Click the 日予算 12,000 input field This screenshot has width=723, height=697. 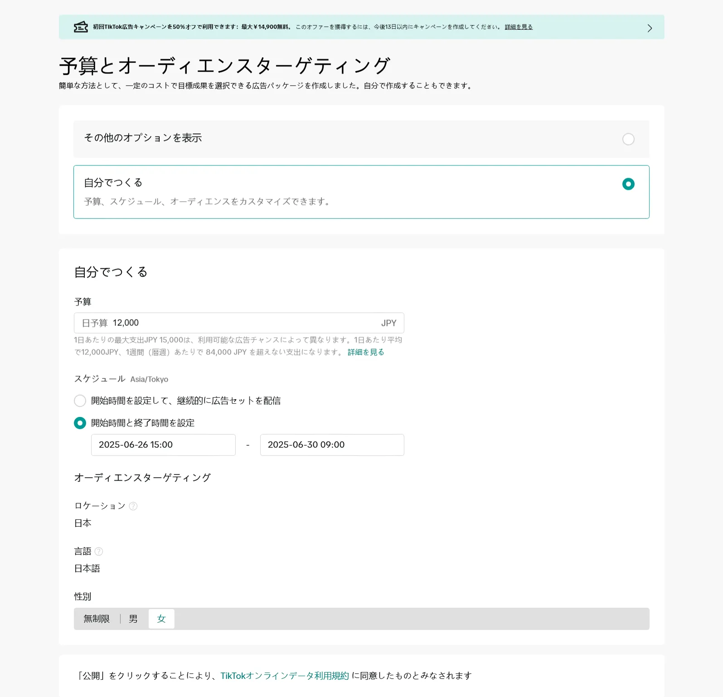pos(239,323)
